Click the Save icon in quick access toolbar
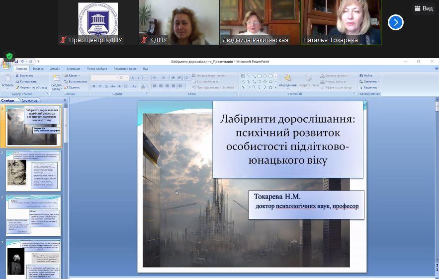This screenshot has height=279, width=439. click(x=17, y=62)
